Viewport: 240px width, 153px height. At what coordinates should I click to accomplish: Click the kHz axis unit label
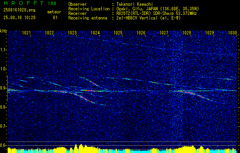coord(3,31)
